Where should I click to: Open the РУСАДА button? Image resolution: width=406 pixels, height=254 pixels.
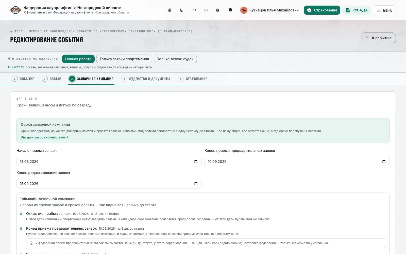pyautogui.click(x=357, y=10)
